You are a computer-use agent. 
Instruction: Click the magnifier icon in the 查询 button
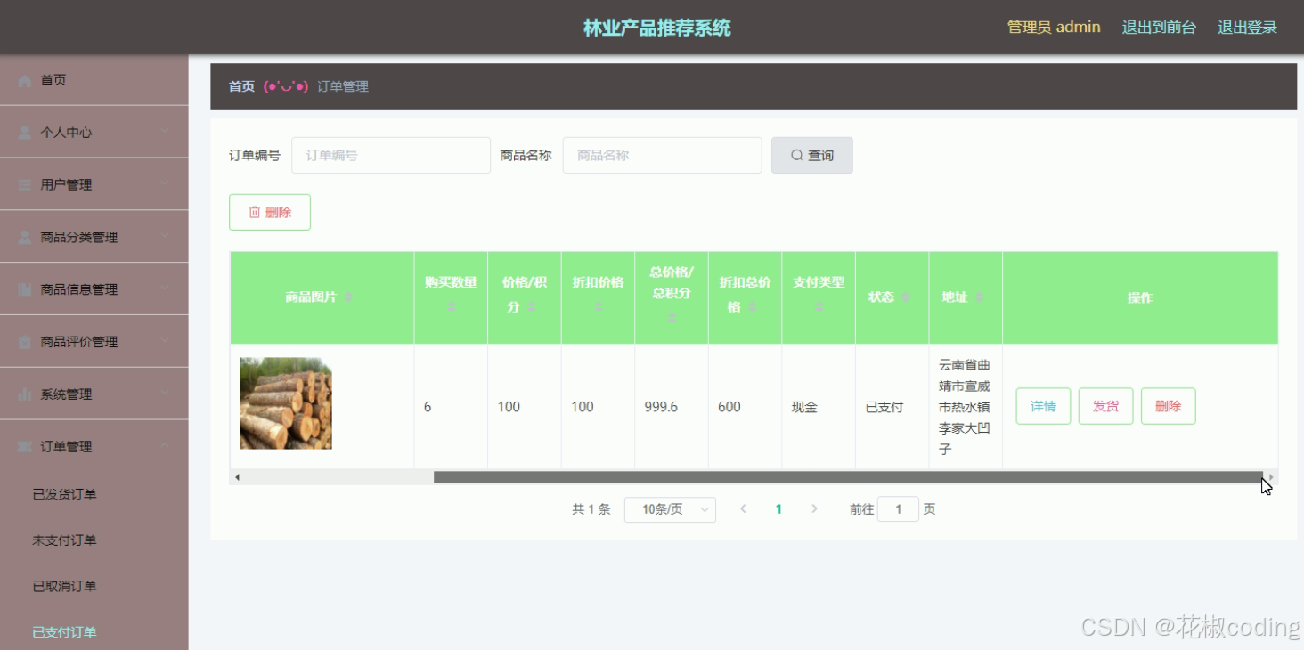795,154
